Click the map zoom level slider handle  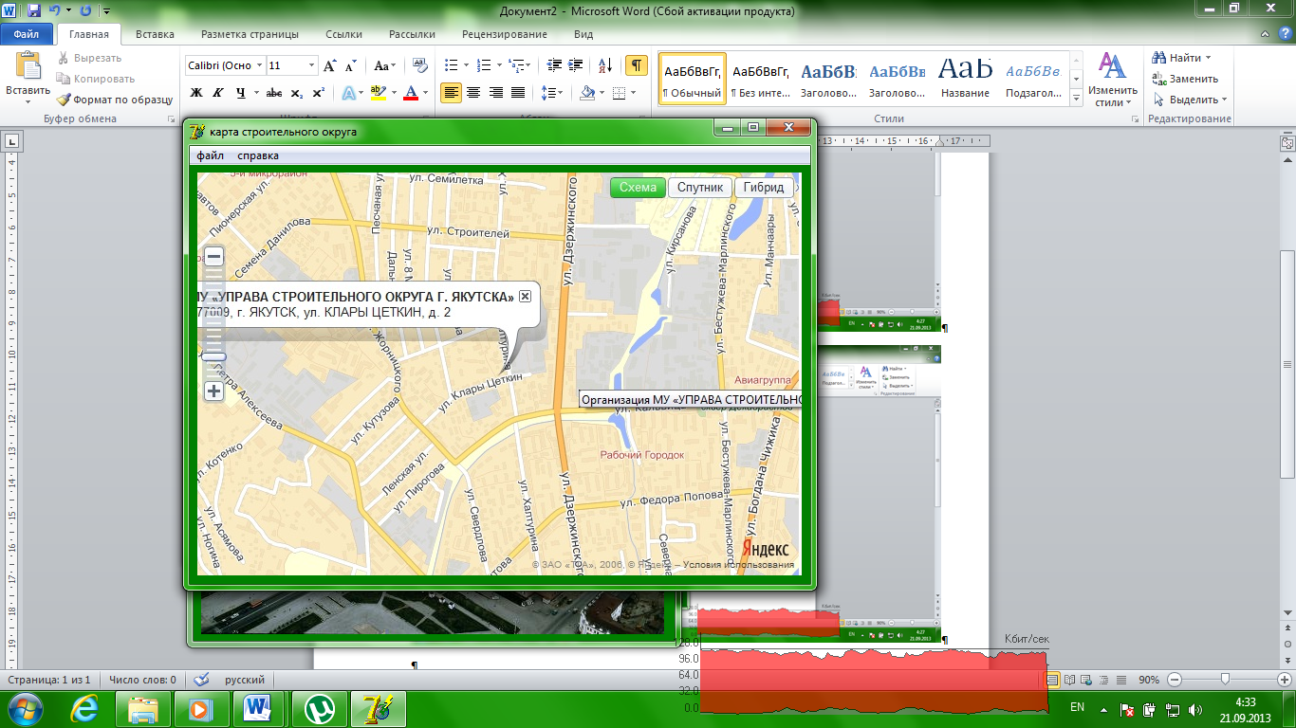pyautogui.click(x=214, y=356)
